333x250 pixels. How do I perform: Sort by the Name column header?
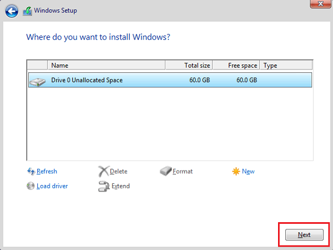(x=105, y=66)
